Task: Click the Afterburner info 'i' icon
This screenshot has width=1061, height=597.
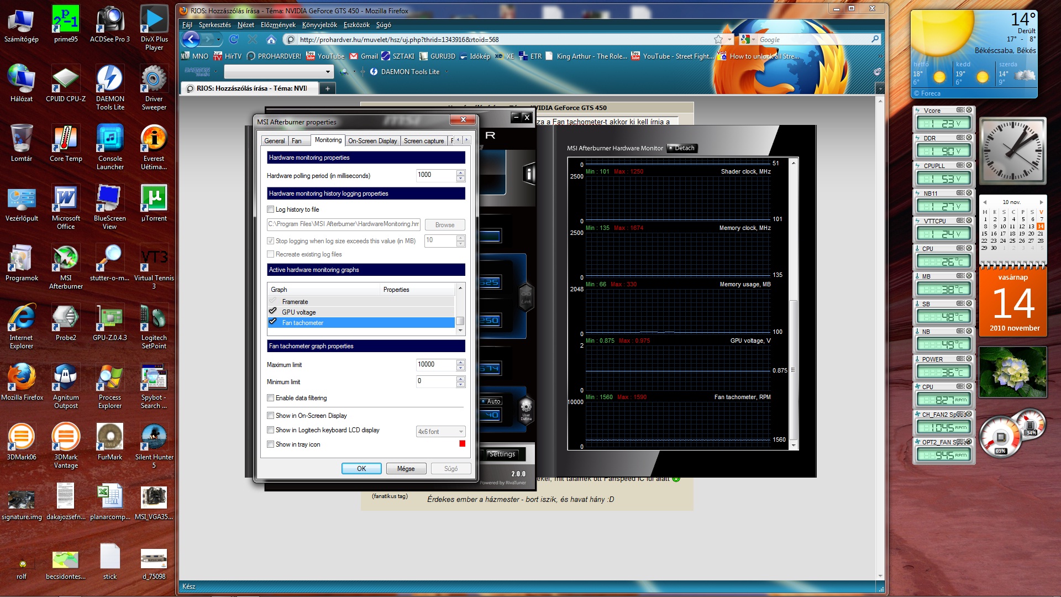Action: (529, 174)
